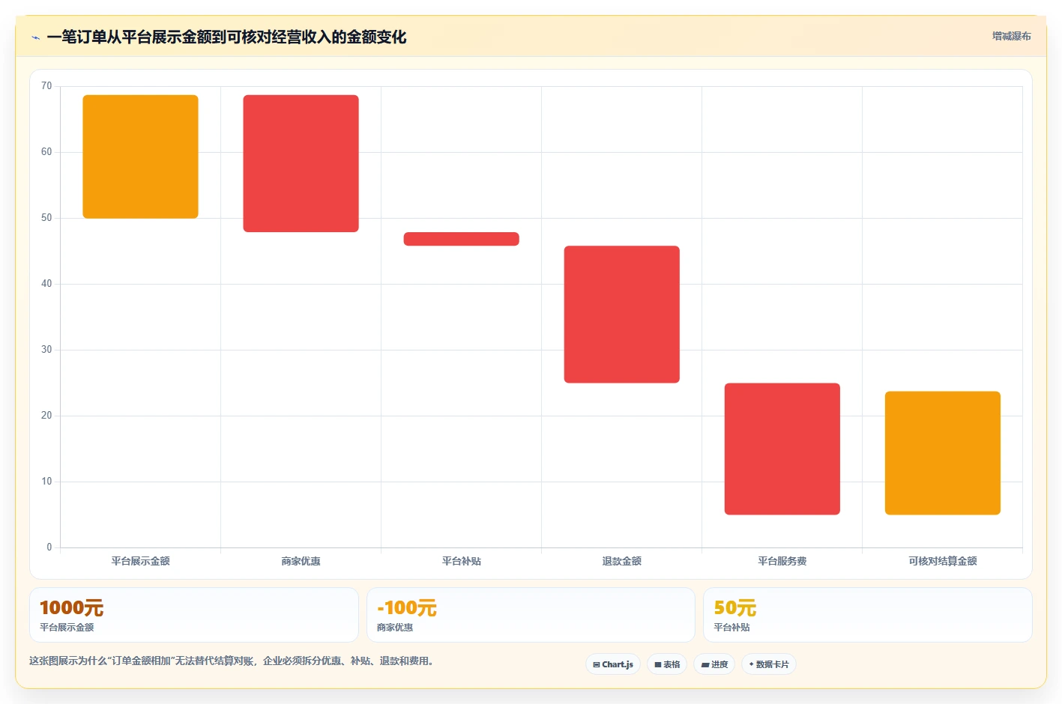Select the 数据卡片 chip
Image resolution: width=1062 pixels, height=704 pixels.
(769, 664)
